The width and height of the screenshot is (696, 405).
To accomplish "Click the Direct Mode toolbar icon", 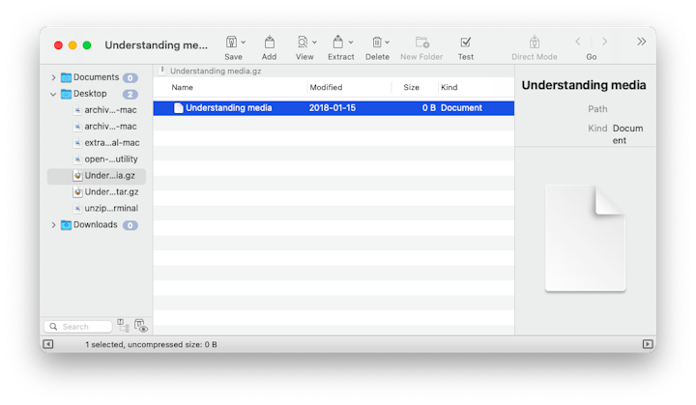I will [x=535, y=43].
